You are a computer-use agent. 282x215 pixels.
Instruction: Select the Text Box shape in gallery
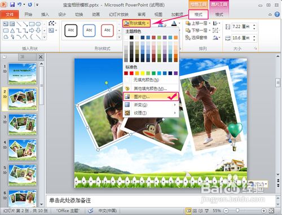[x=6, y=24]
